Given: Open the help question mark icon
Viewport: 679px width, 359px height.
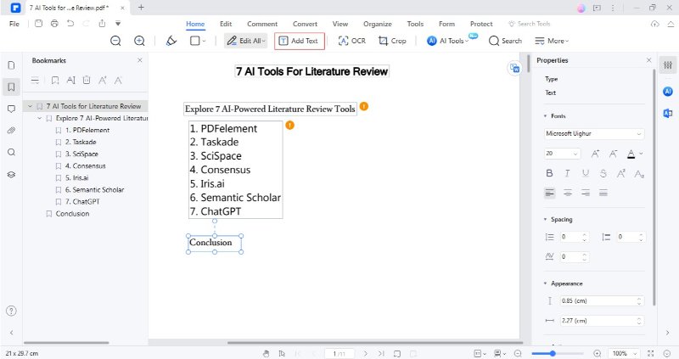Looking at the screenshot, I should (11, 311).
